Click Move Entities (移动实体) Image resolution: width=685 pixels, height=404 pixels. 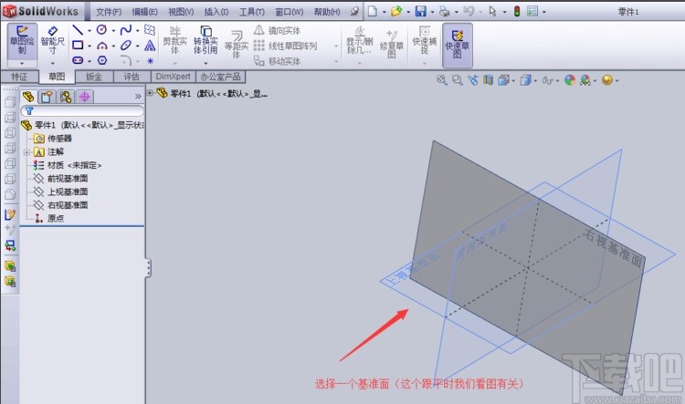click(277, 61)
